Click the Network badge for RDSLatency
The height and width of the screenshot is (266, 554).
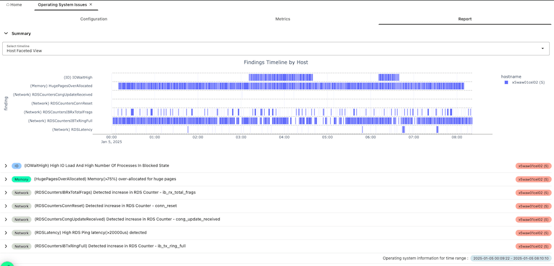pyautogui.click(x=22, y=233)
